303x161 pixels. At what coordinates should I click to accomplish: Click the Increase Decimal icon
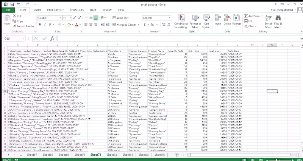coord(164,25)
